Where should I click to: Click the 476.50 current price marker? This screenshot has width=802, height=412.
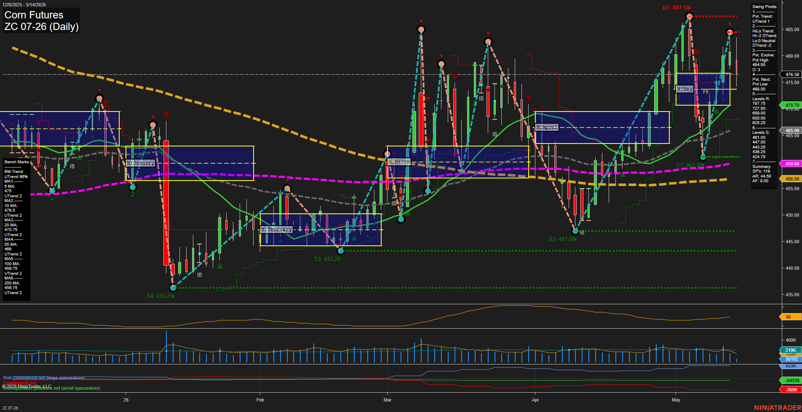(x=790, y=74)
